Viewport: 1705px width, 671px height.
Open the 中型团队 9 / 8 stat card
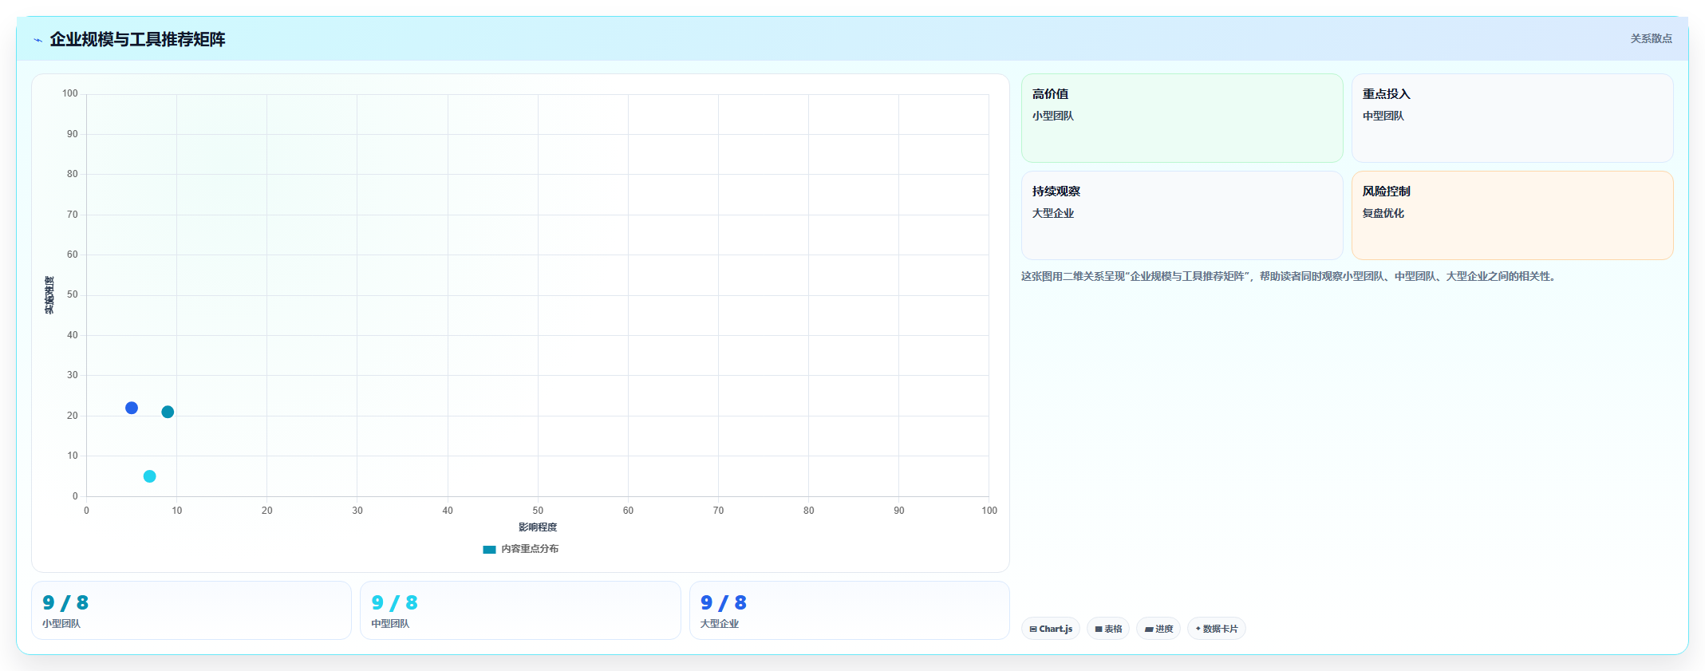click(x=520, y=610)
